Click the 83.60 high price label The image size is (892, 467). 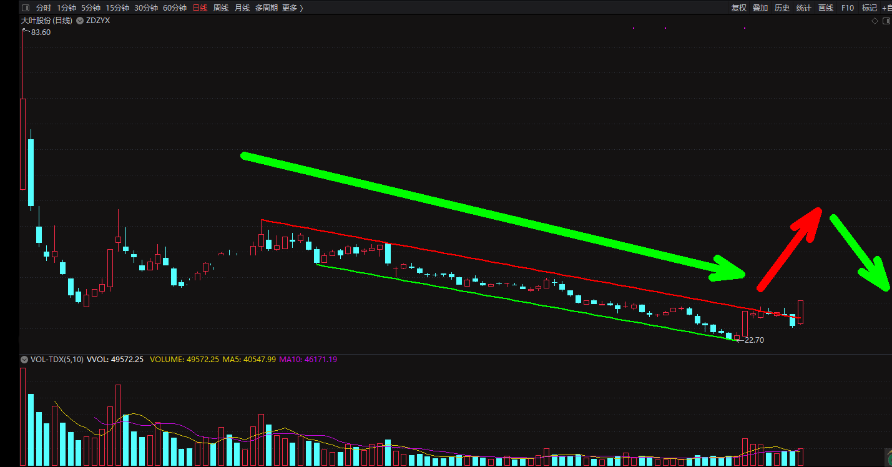41,32
